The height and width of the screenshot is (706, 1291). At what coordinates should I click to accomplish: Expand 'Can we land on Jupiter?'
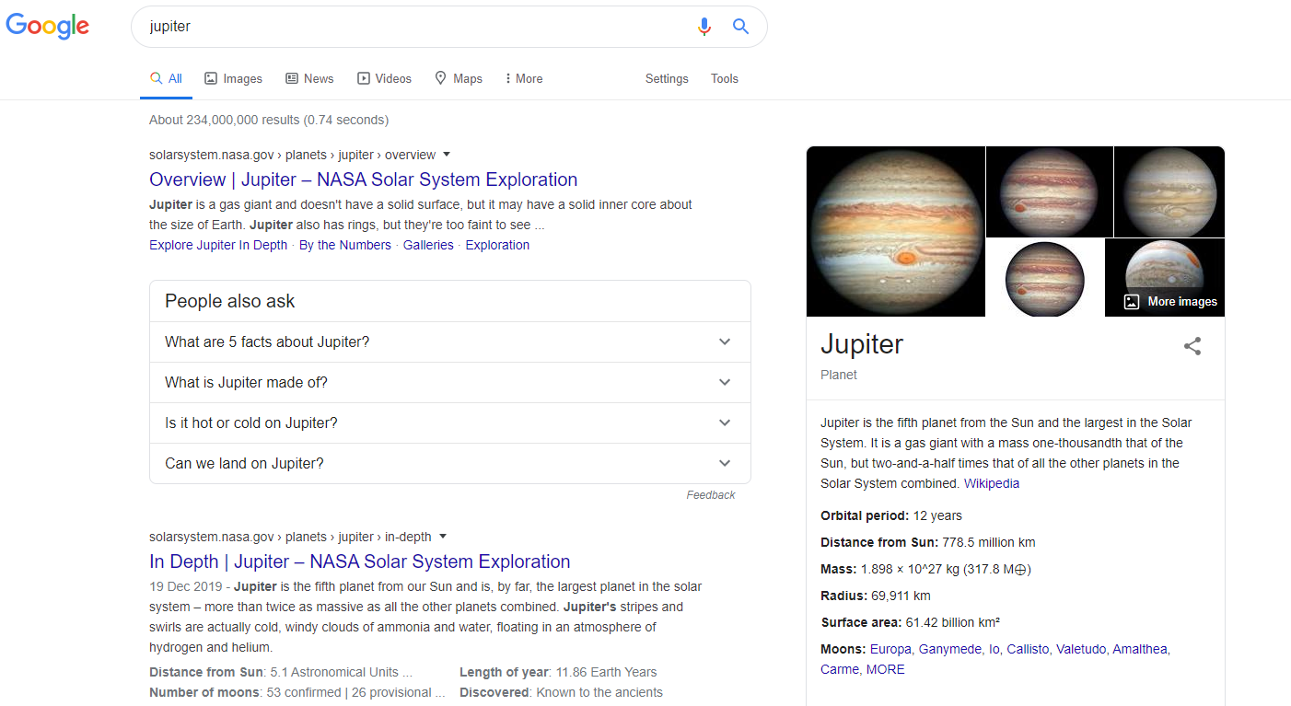[x=449, y=463]
